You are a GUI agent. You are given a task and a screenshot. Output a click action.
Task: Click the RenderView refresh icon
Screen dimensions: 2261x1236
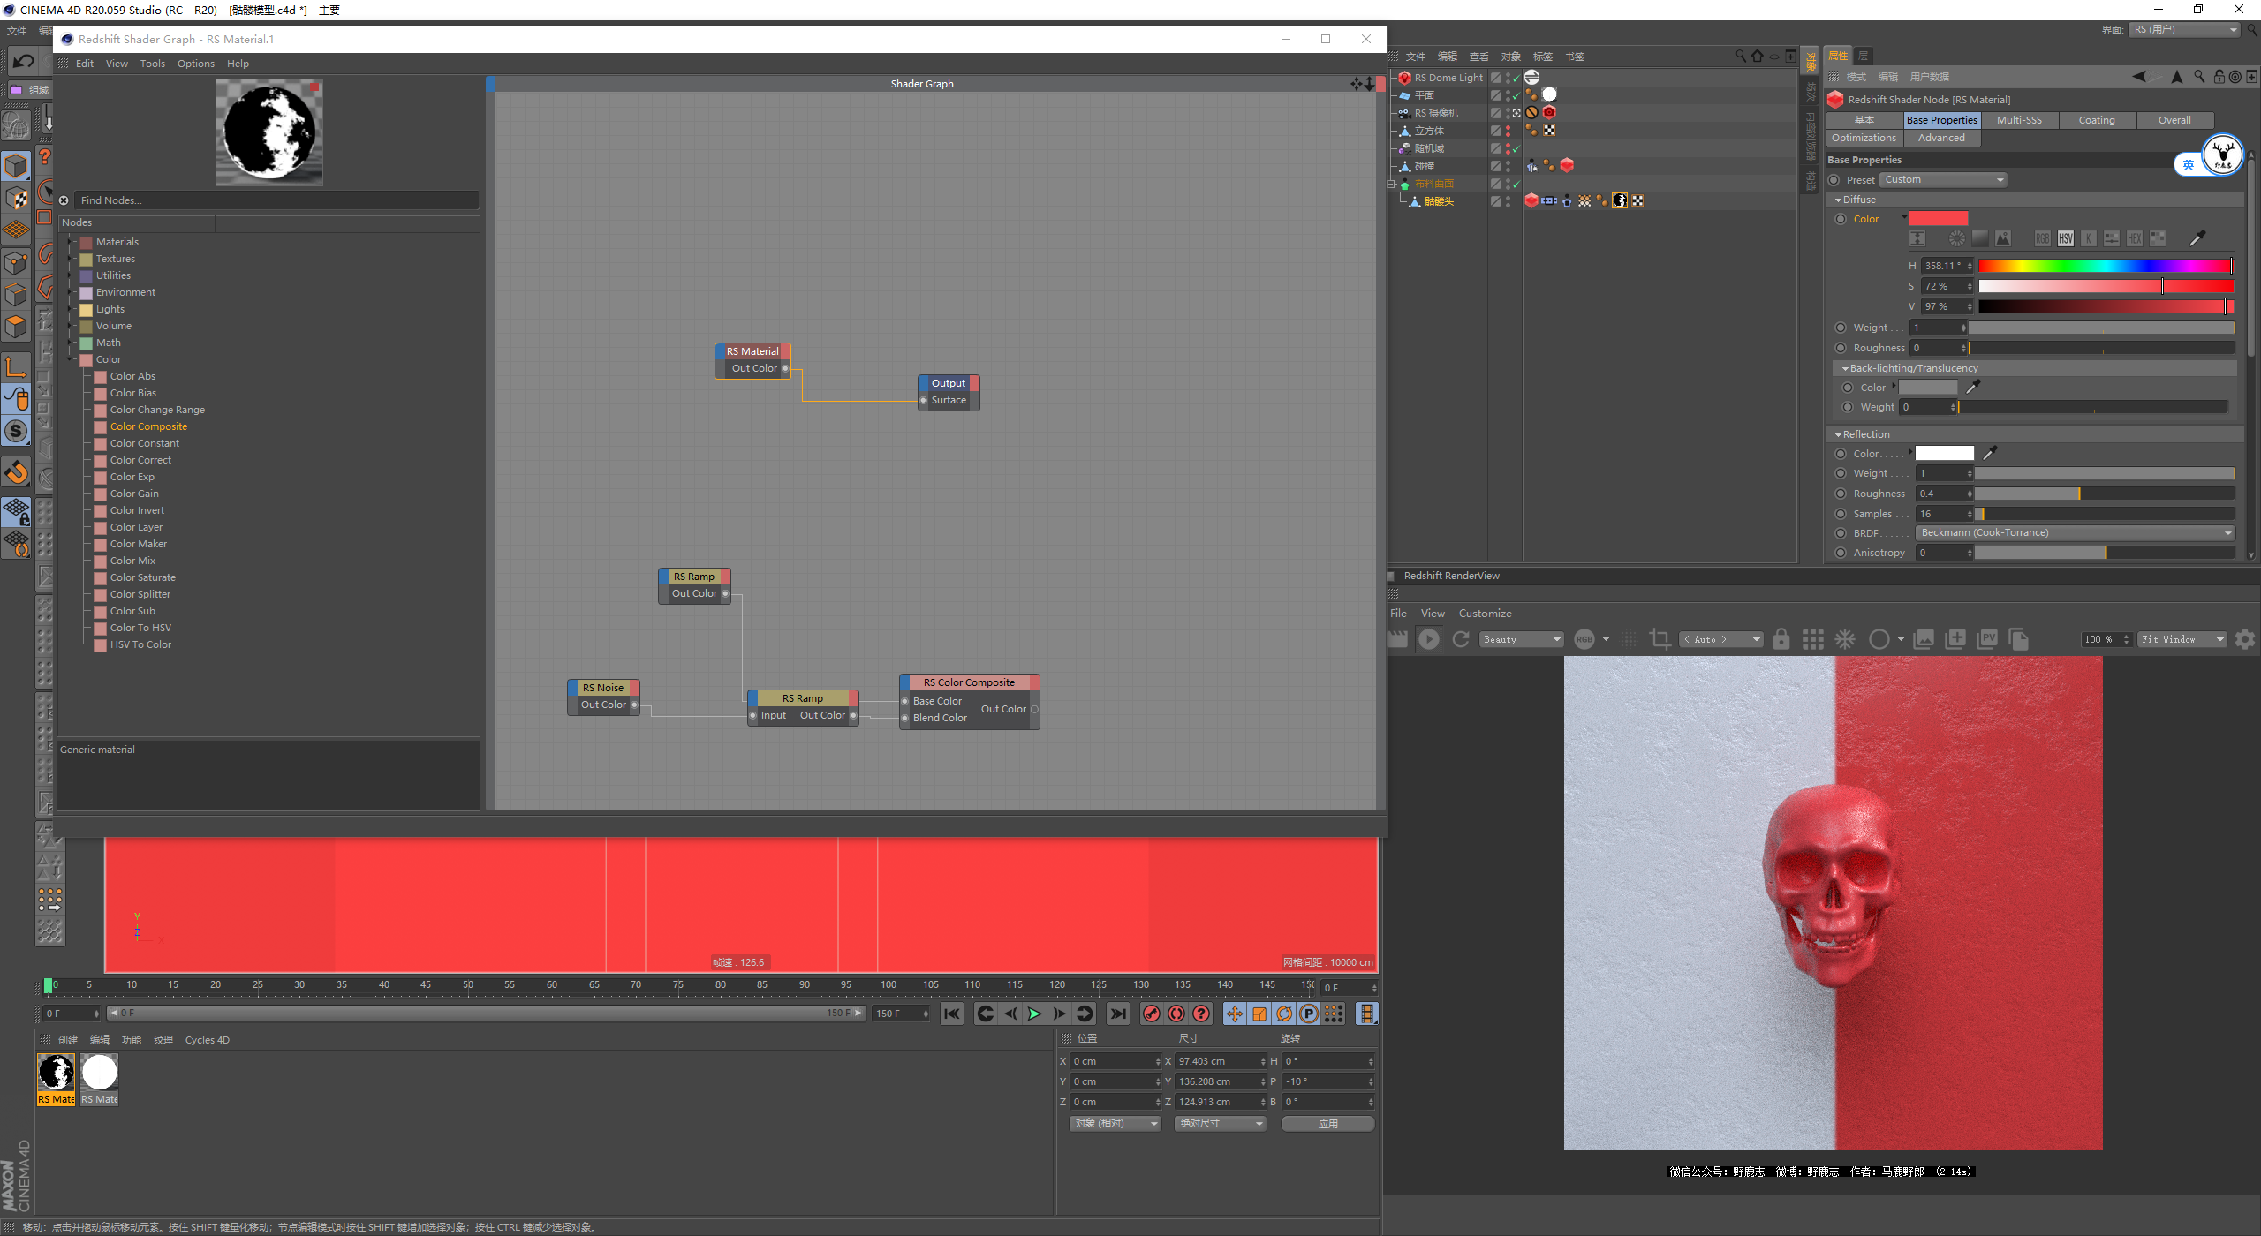(x=1461, y=639)
